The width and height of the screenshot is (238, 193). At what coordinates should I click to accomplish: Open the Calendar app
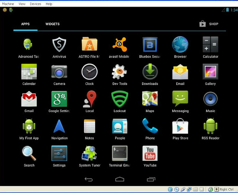[29, 75]
